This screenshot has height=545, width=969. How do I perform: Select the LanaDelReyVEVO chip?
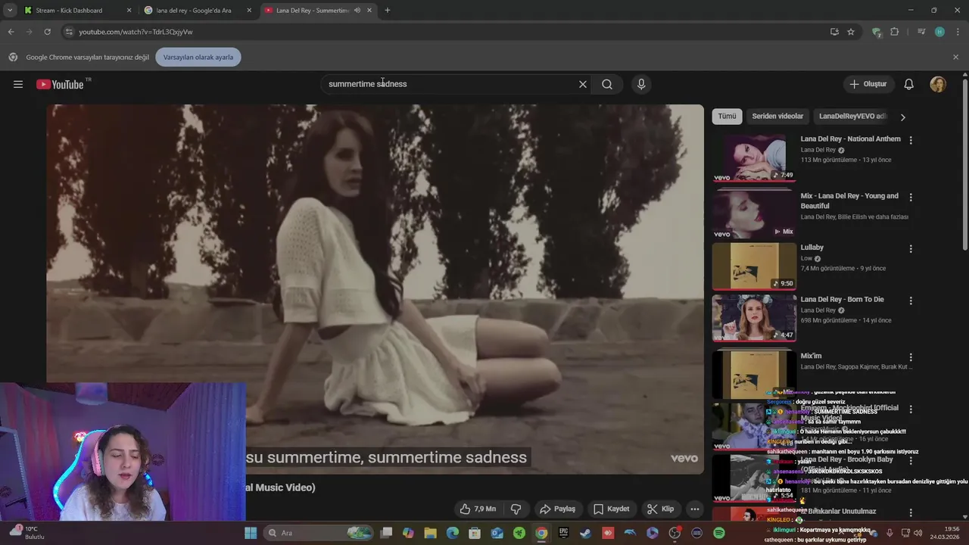[852, 117]
